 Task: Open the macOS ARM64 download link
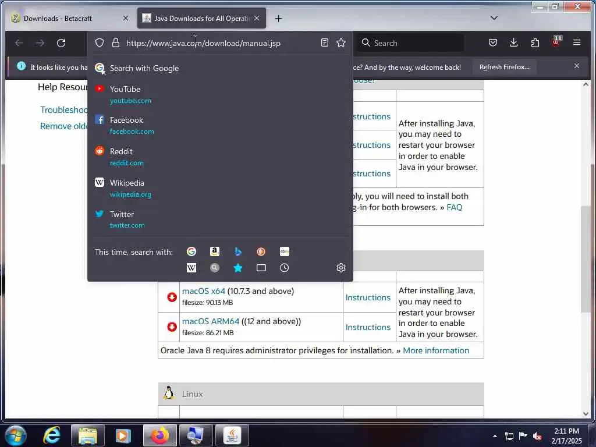pyautogui.click(x=211, y=321)
